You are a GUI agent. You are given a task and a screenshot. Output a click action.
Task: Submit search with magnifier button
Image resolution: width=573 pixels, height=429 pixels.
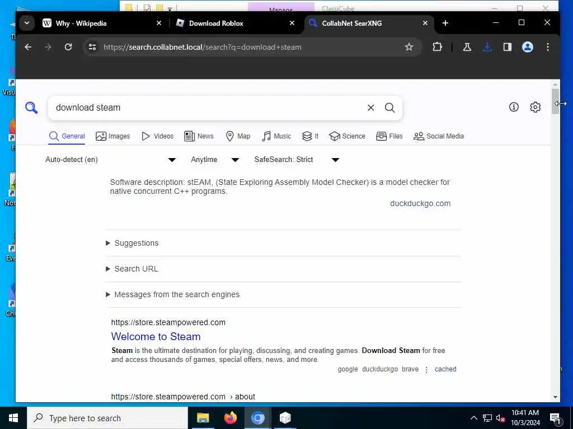pos(390,108)
